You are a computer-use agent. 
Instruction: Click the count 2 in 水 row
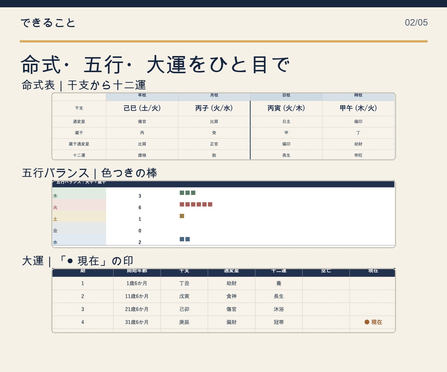[140, 242]
